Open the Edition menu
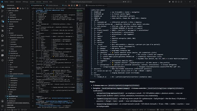Viewport: 197px width, 111px height. 12,2
